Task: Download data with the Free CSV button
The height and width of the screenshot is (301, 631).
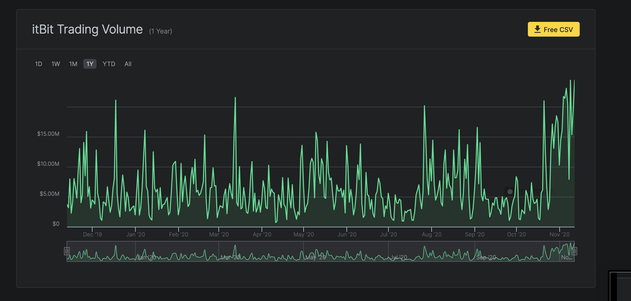Action: pos(554,29)
